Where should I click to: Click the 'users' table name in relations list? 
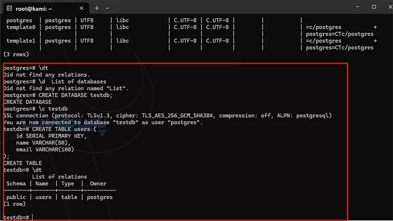(x=43, y=197)
